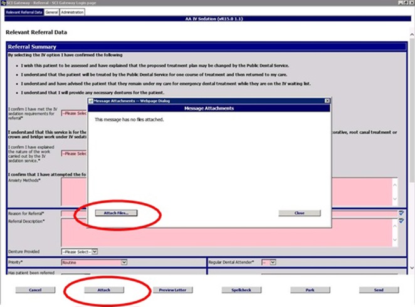415x307 pixels.
Task: Open Preview Letter
Action: click(x=172, y=290)
